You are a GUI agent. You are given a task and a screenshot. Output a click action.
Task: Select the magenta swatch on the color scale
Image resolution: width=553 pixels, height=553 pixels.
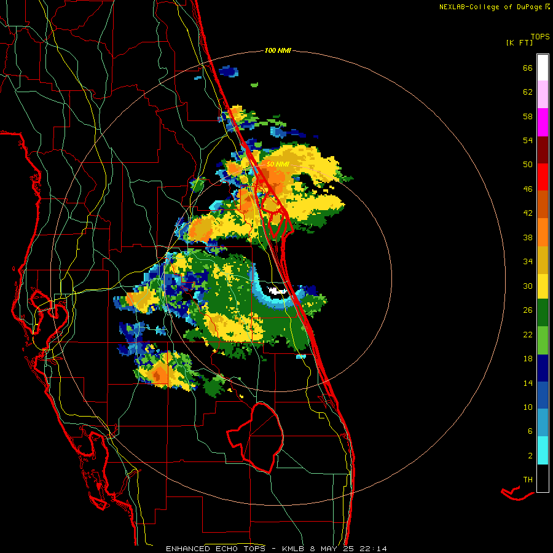pos(543,122)
